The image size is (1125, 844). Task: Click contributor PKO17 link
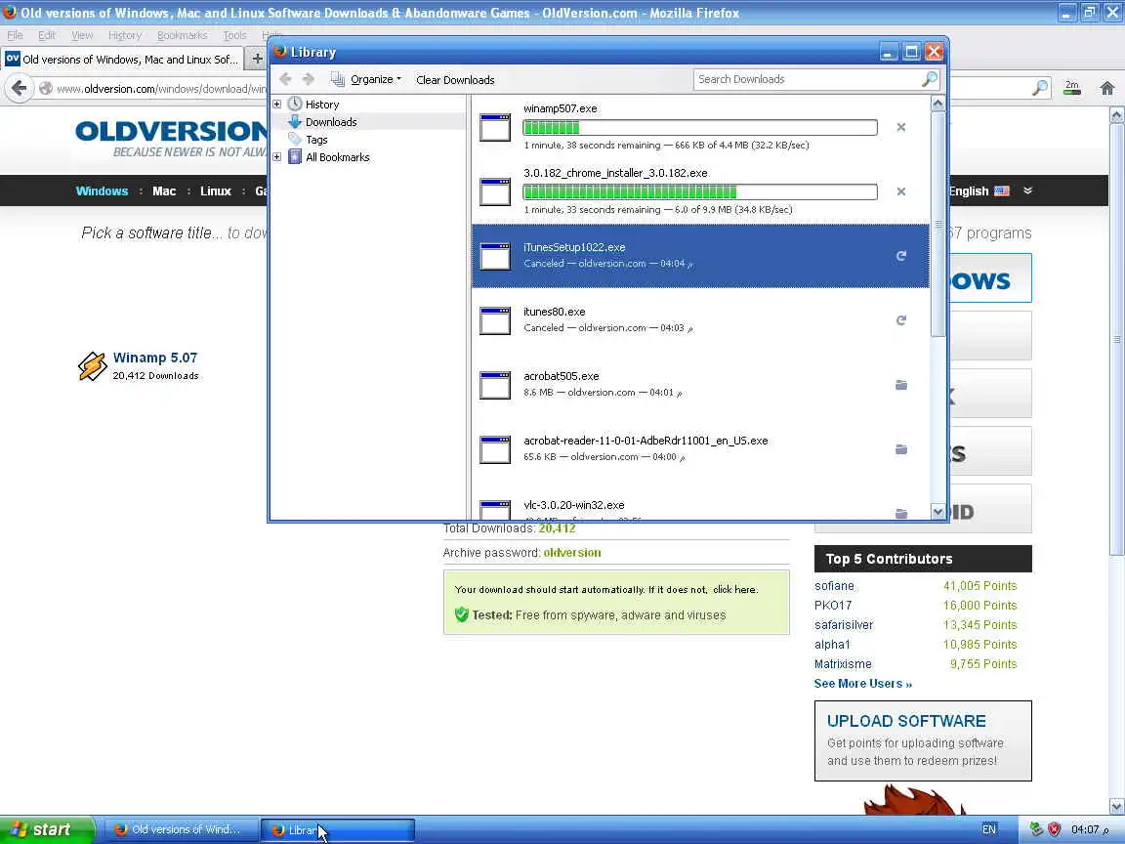pyautogui.click(x=832, y=605)
